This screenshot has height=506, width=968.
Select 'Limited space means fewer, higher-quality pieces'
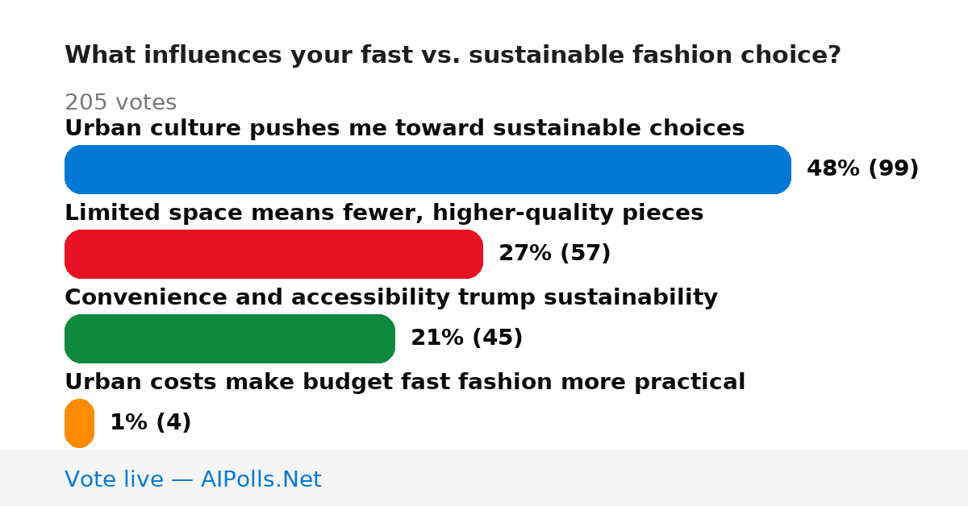[x=384, y=213]
